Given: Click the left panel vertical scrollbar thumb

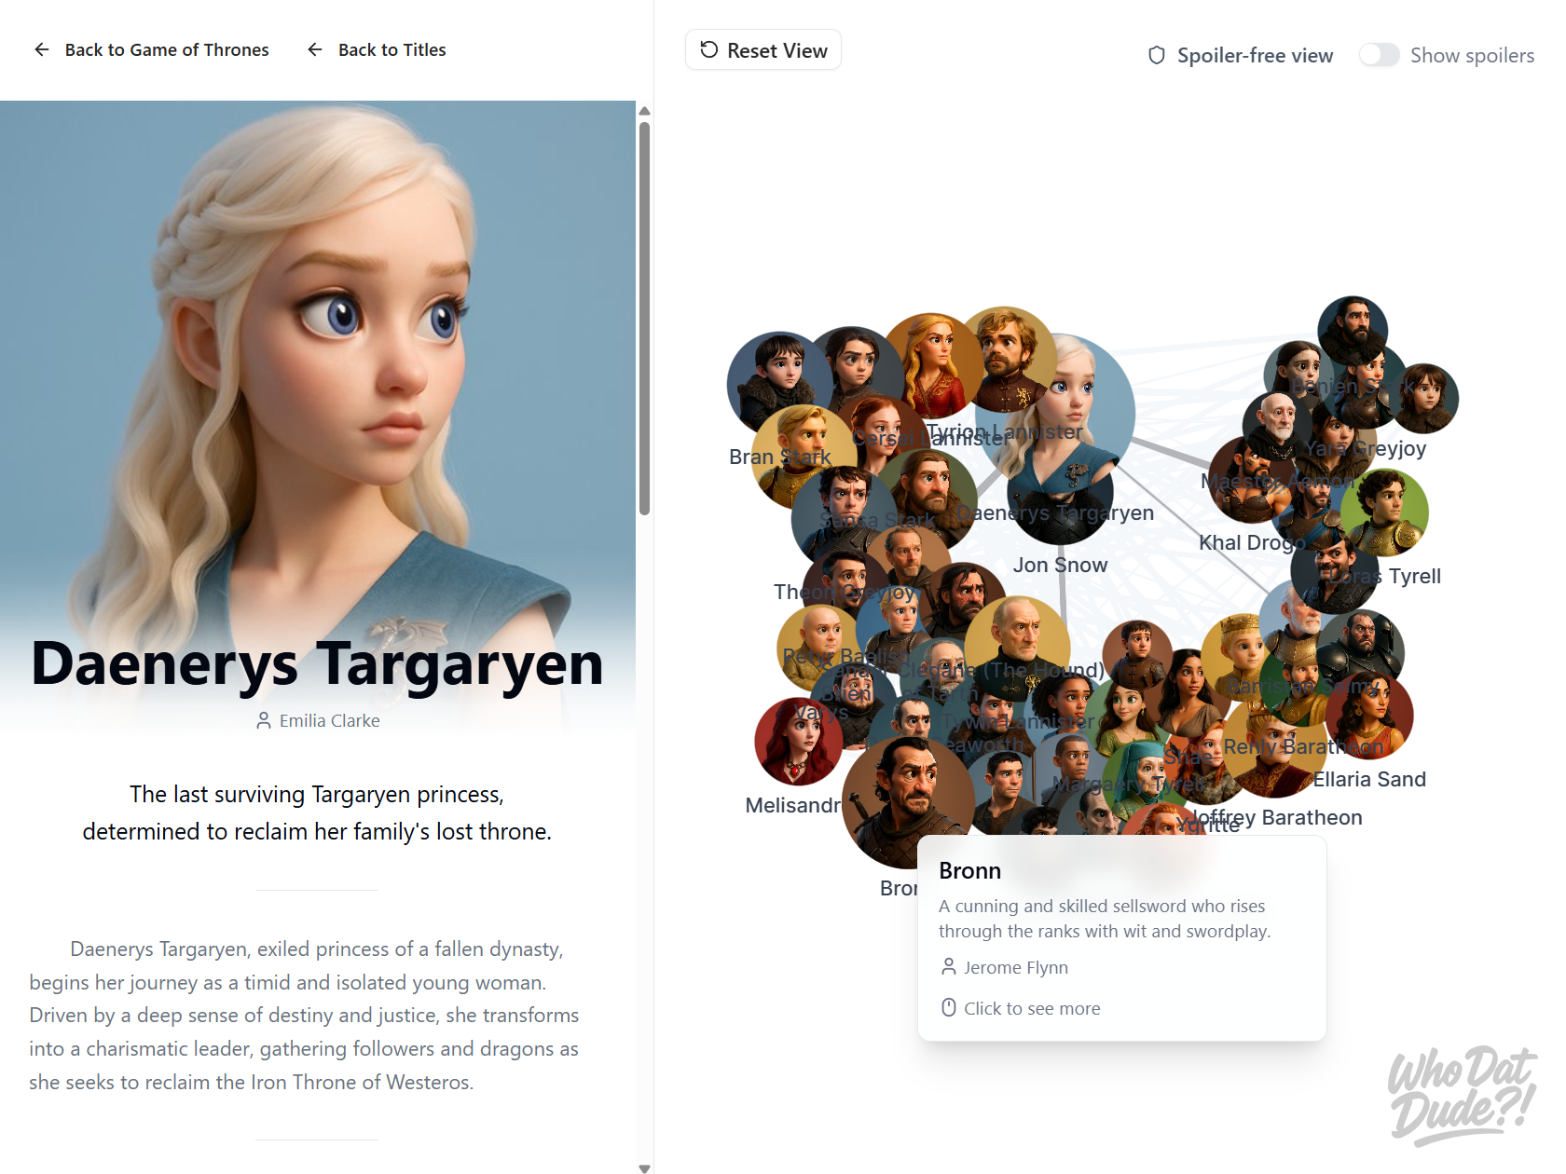Looking at the screenshot, I should (x=644, y=319).
